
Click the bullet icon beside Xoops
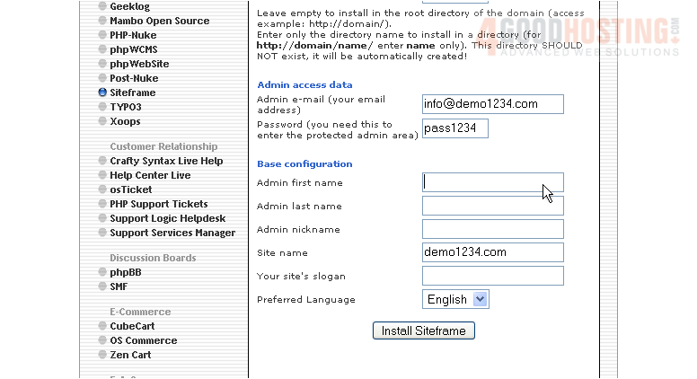[x=102, y=121]
